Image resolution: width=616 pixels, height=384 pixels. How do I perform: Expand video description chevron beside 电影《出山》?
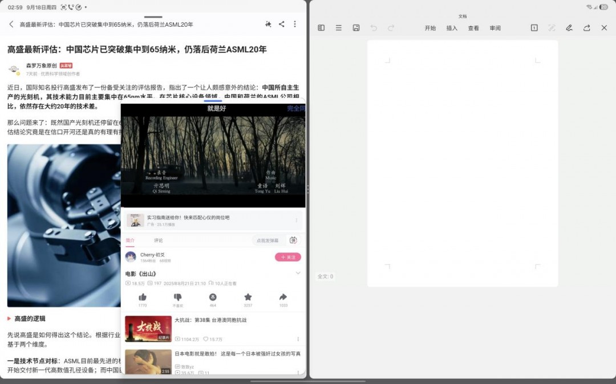coord(298,273)
